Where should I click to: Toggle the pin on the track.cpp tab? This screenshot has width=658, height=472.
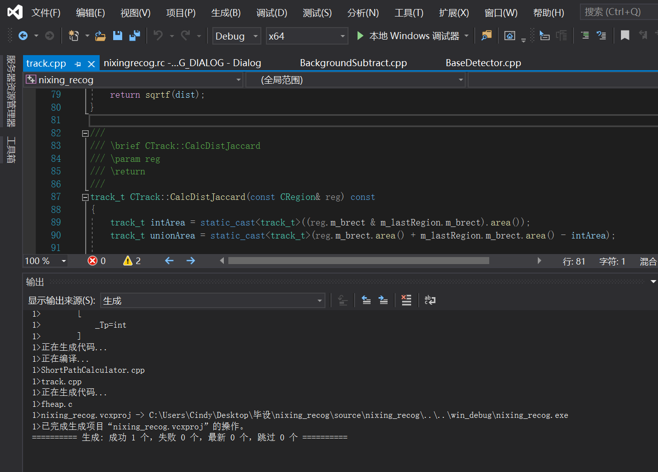[x=78, y=63]
